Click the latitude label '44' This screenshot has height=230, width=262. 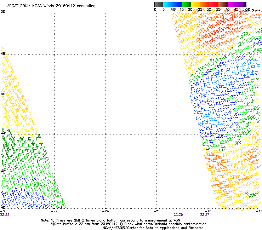pos(3,133)
